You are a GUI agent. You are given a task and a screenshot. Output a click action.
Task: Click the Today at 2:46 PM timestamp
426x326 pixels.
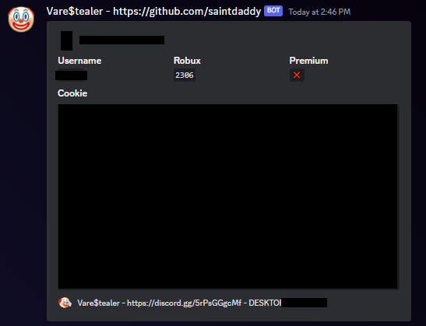(319, 12)
